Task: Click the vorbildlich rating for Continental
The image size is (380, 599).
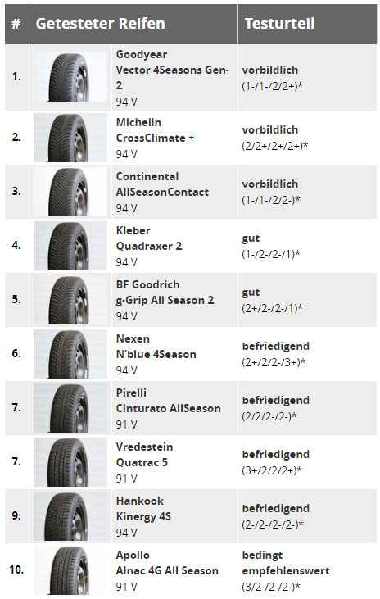Action: tap(269, 184)
